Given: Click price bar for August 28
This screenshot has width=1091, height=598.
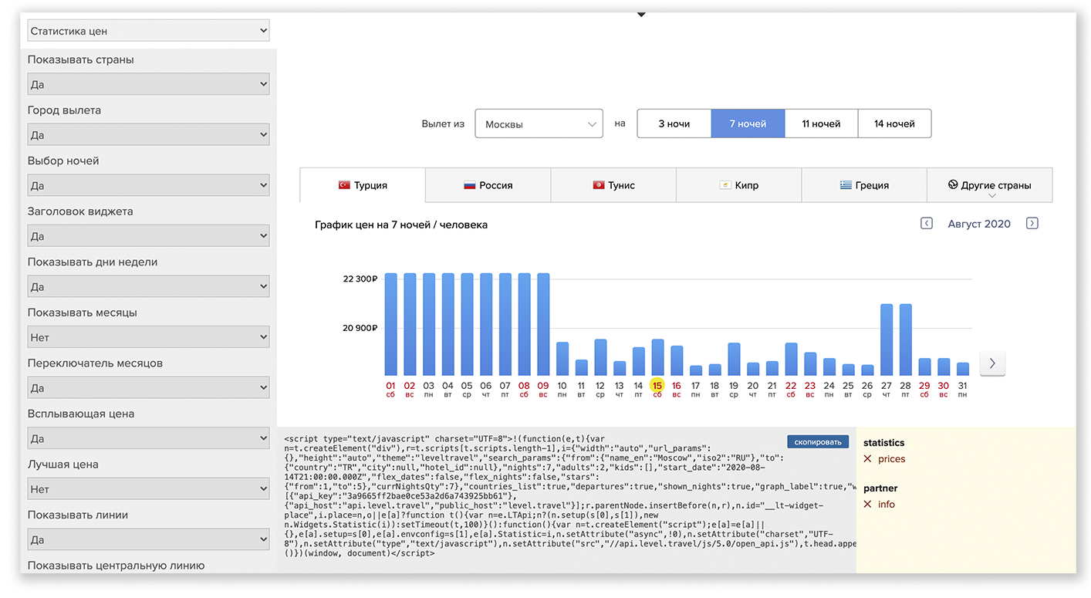Looking at the screenshot, I should pos(906,340).
